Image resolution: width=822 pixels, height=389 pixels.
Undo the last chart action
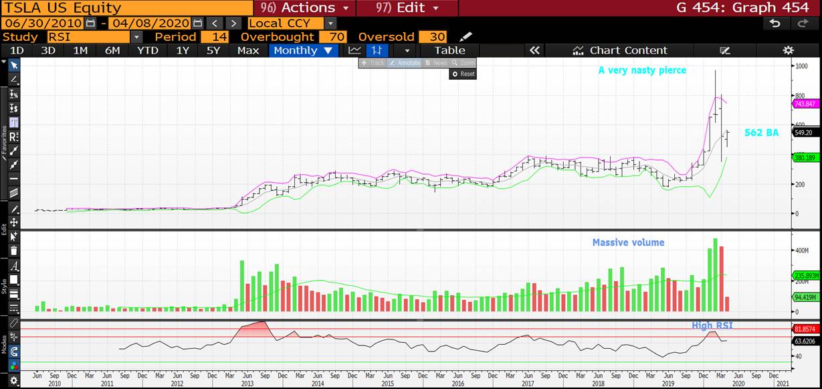pos(775,23)
